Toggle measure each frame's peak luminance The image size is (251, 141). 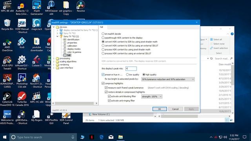click(106, 88)
